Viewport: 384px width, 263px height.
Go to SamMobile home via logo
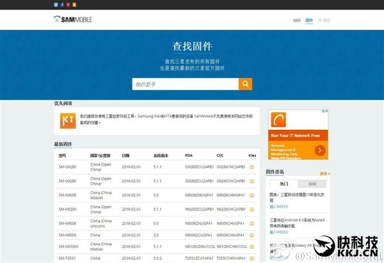pyautogui.click(x=73, y=19)
